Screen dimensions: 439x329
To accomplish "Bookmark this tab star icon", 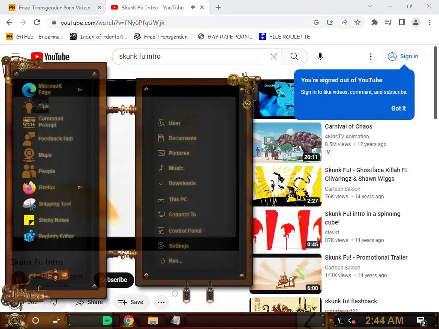I will [x=357, y=22].
